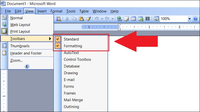Screen dimensions: 200x112
Task: Open the Undo history dropdown arrow
Action: tap(102, 19)
